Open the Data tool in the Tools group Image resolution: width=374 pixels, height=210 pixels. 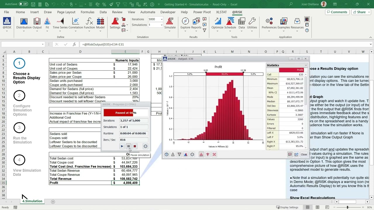point(242,24)
